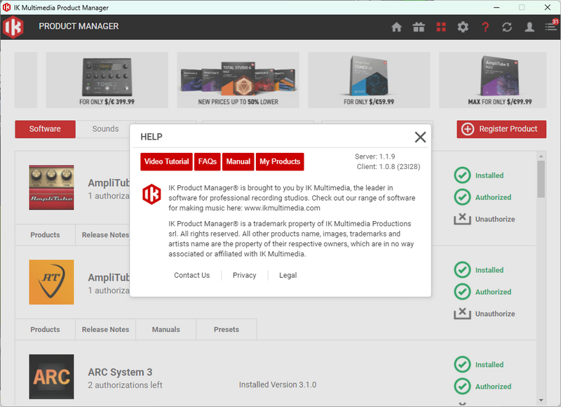Open the user account profile icon

click(x=529, y=27)
